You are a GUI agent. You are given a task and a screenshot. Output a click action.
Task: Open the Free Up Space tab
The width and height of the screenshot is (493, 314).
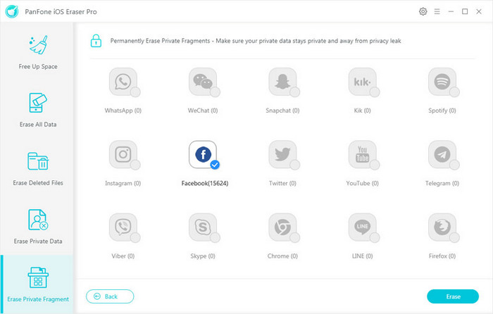click(x=38, y=52)
